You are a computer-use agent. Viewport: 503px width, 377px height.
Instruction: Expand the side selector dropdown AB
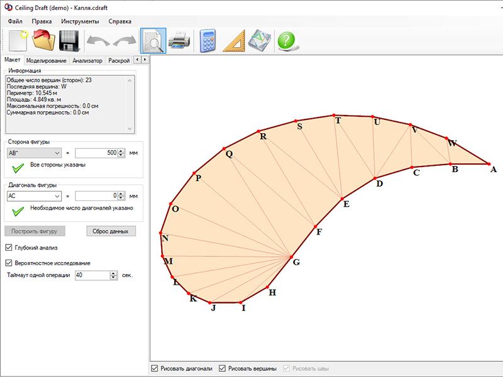click(57, 153)
